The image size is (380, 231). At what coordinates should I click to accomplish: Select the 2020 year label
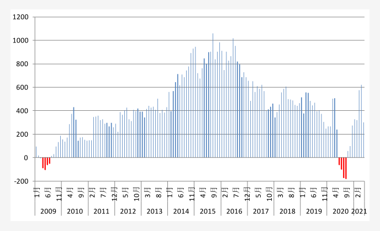point(340,211)
